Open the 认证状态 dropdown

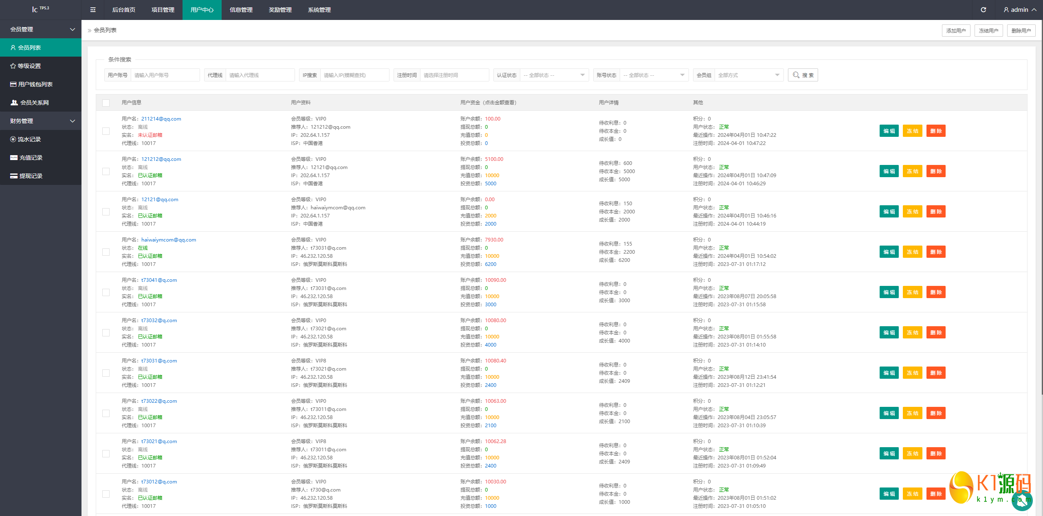(x=554, y=75)
